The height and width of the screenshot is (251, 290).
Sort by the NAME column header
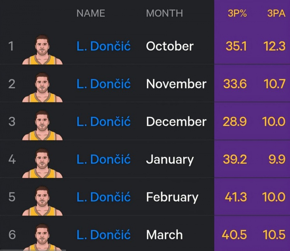point(91,13)
